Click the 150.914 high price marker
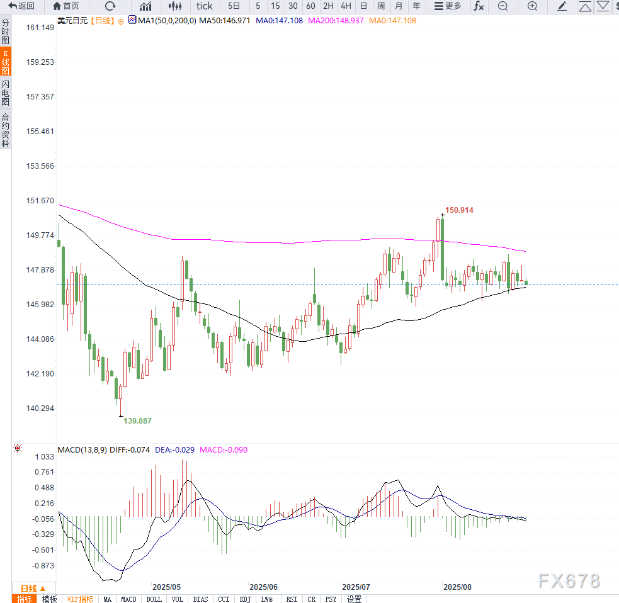Image resolution: width=619 pixels, height=603 pixels. click(459, 210)
